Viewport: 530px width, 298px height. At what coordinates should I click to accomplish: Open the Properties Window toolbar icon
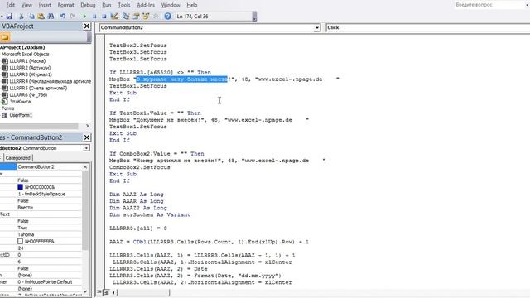(x=136, y=17)
